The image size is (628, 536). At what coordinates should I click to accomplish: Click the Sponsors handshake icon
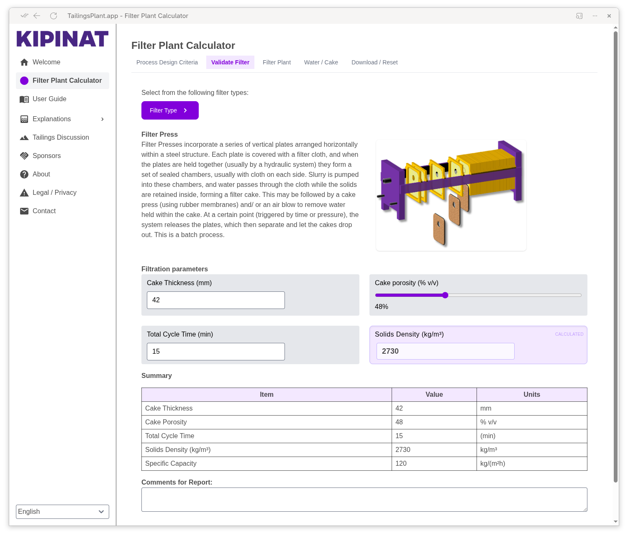click(24, 156)
